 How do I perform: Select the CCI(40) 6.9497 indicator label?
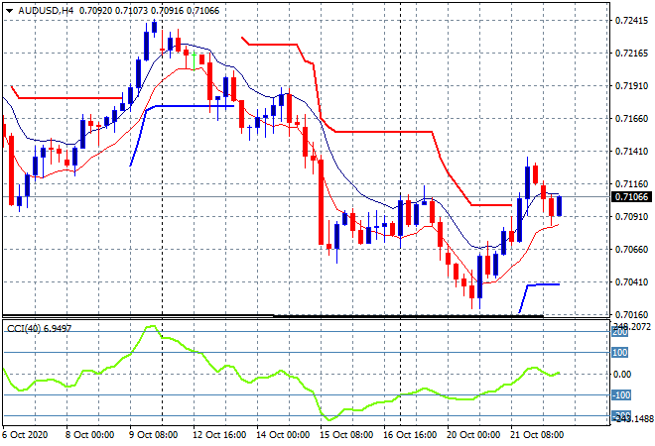click(x=40, y=329)
